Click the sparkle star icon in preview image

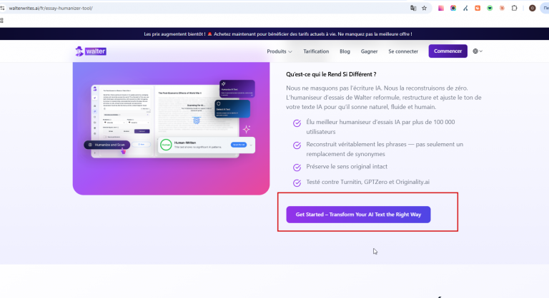tap(247, 129)
